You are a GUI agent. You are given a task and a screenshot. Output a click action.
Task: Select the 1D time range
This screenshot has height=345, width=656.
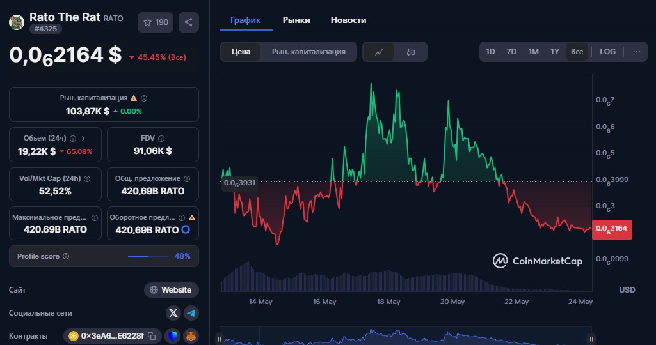[490, 52]
